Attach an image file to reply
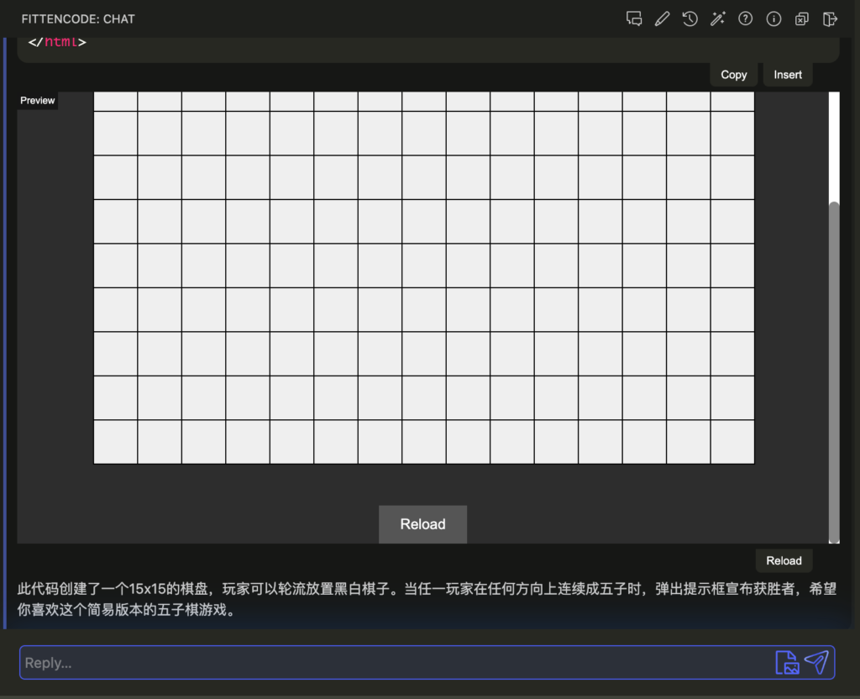Viewport: 860px width, 699px height. point(787,662)
